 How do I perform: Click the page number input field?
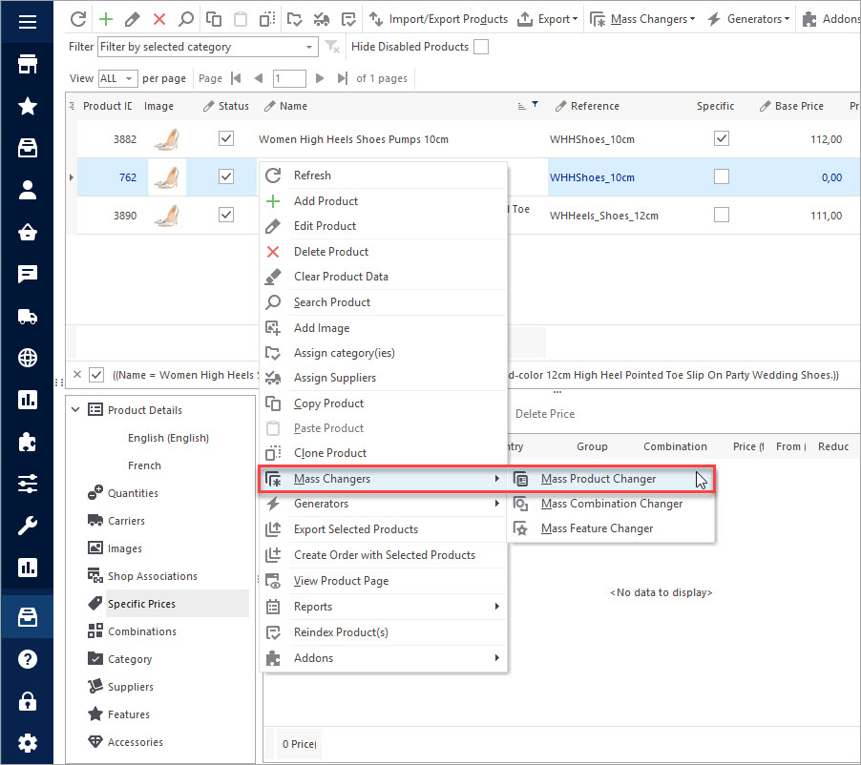click(x=289, y=78)
